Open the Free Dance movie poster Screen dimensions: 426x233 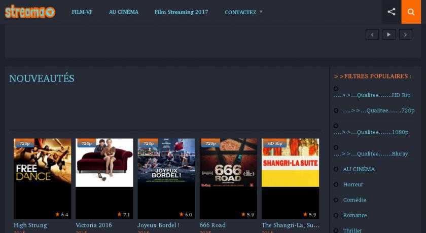(x=43, y=178)
